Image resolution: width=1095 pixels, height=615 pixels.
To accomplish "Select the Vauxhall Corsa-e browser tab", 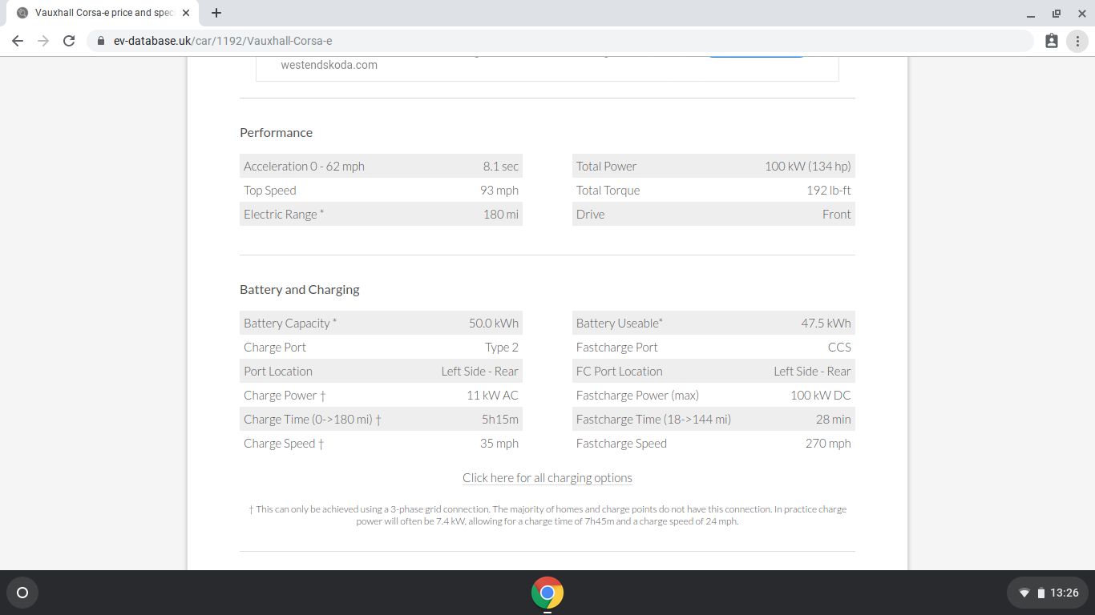I will pyautogui.click(x=104, y=13).
